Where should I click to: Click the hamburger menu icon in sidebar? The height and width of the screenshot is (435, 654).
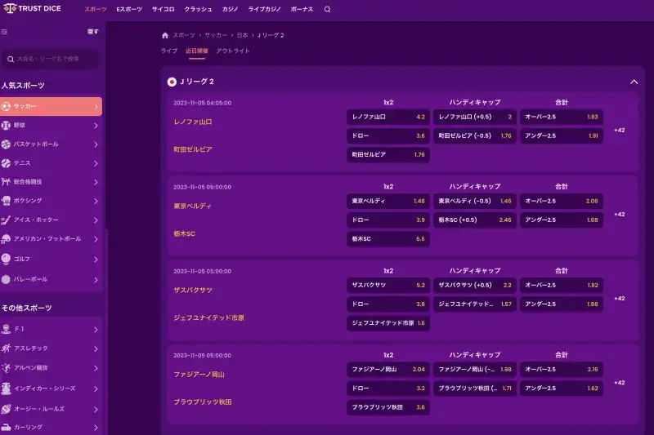(4, 32)
